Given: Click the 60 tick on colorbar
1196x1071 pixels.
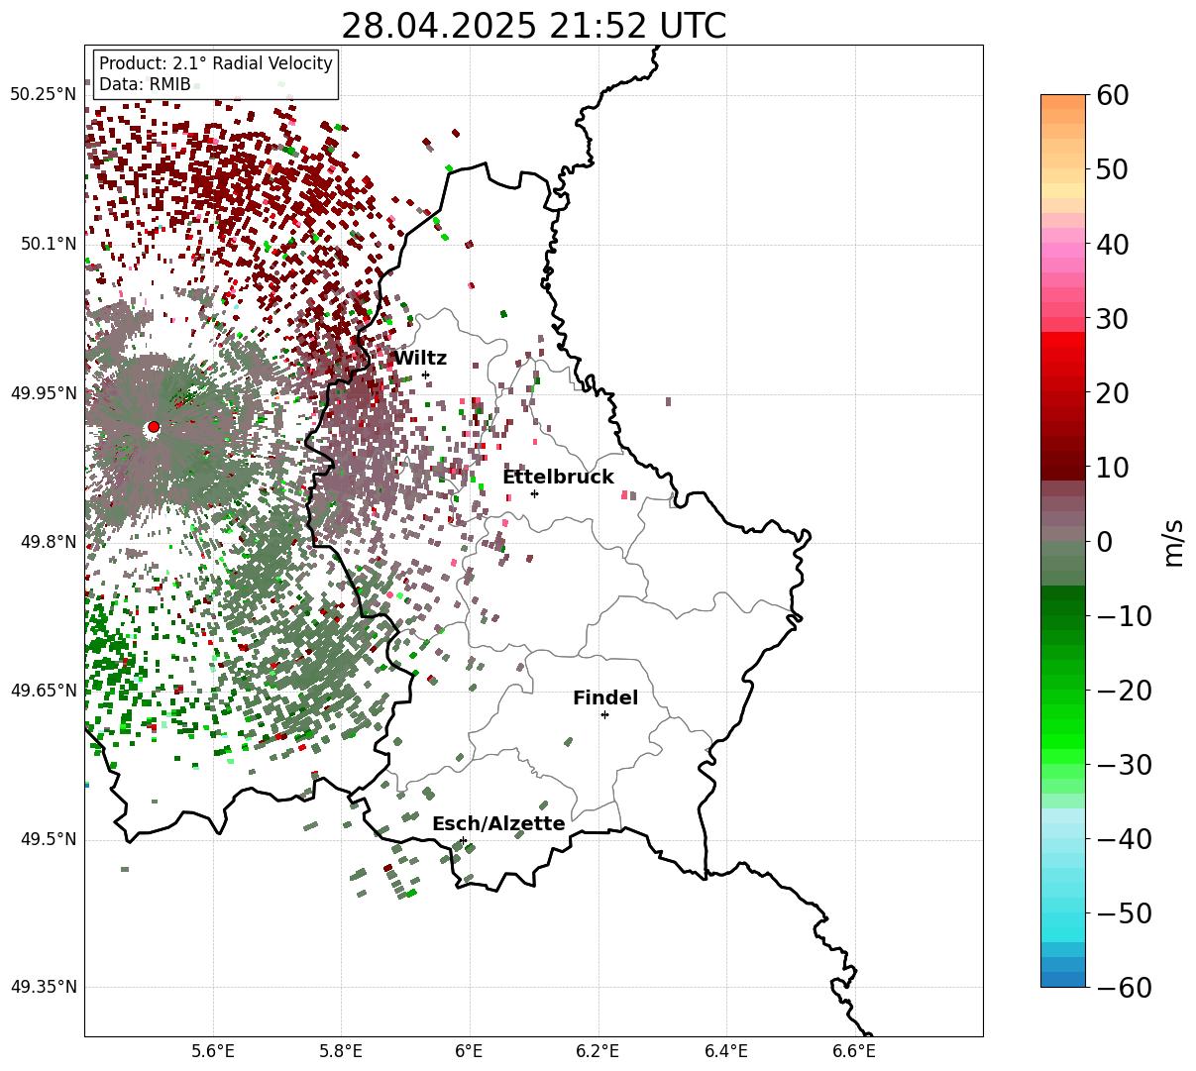Looking at the screenshot, I should (1115, 95).
